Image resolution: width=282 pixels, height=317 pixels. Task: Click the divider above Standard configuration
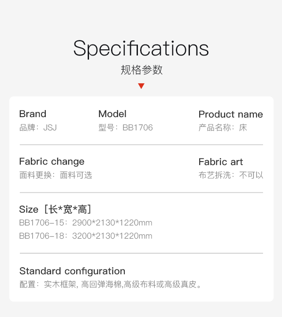coord(141,253)
